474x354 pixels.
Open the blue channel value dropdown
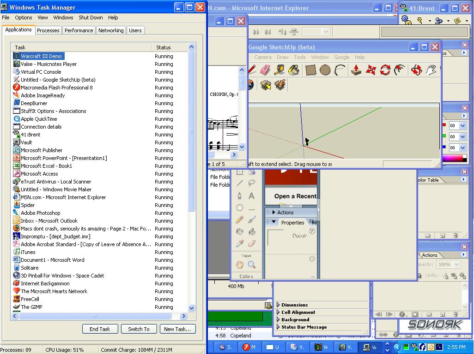pos(462,147)
